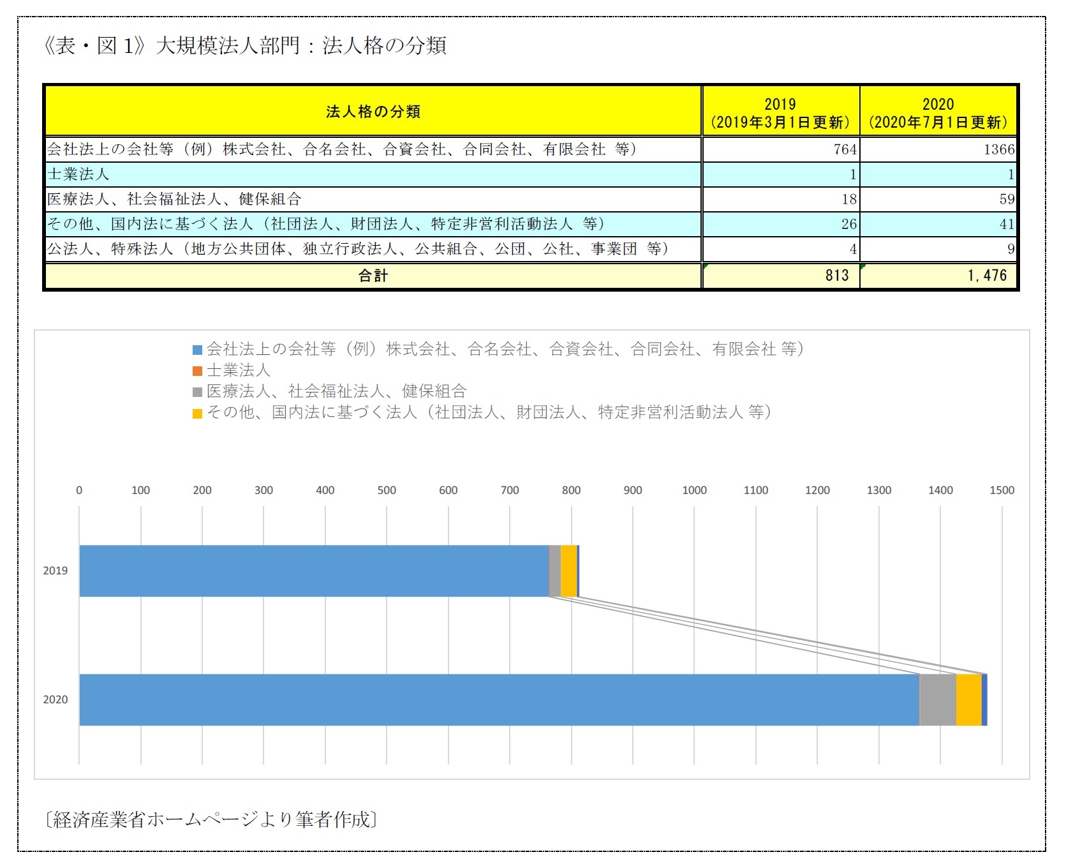The image size is (1066, 866).
Task: Click the yellow legend marker for その他 legend entry
Action: point(196,413)
